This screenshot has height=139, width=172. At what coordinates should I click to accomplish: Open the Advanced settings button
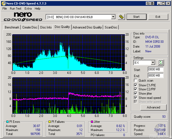pos(153,107)
